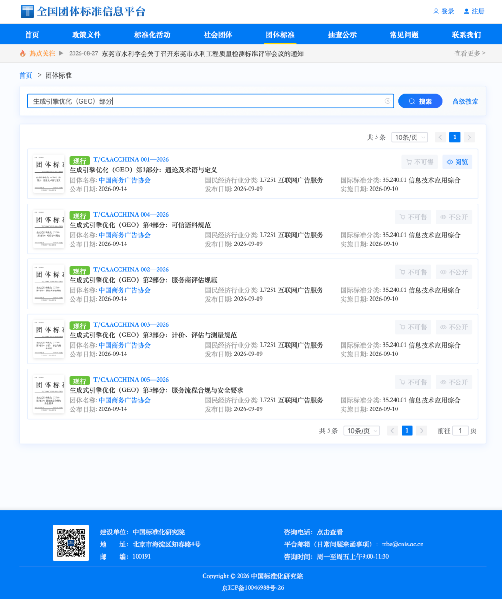Click 不公开 button for the 005—2026 standard
Image resolution: width=502 pixels, height=599 pixels.
point(454,382)
